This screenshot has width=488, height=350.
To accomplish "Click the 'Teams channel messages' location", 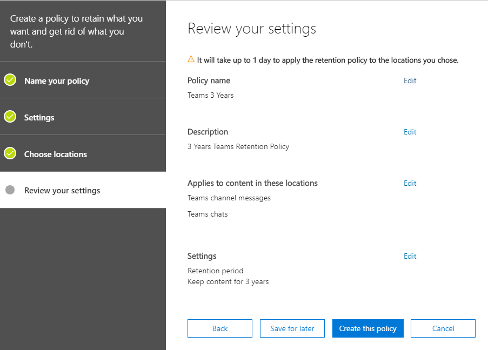I will [229, 198].
